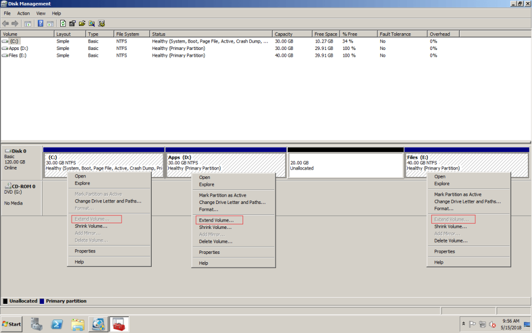This screenshot has height=333, width=532.
Task: Refresh disk information with the green-arrows toolbar icon
Action: pos(63,23)
